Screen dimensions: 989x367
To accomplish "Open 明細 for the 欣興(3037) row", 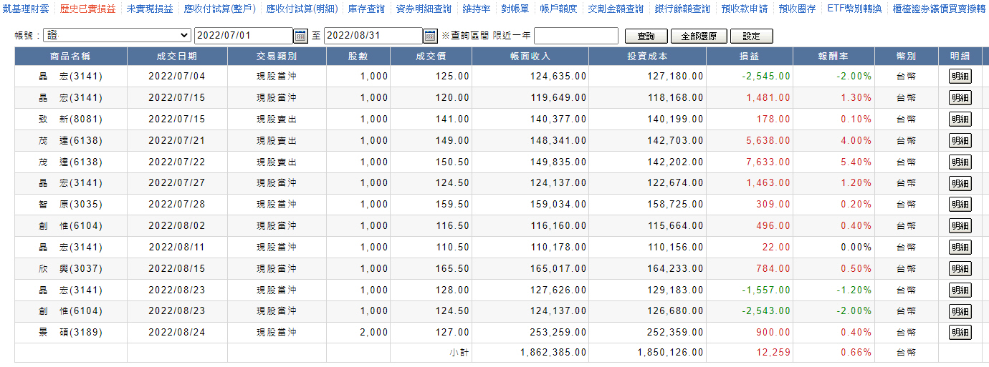I will (x=960, y=269).
